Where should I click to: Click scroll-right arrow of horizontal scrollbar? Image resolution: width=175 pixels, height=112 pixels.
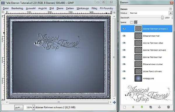pos(111,102)
